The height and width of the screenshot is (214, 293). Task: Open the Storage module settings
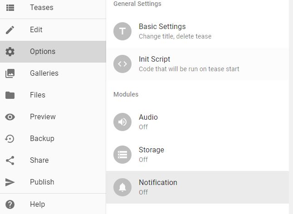[197, 155]
